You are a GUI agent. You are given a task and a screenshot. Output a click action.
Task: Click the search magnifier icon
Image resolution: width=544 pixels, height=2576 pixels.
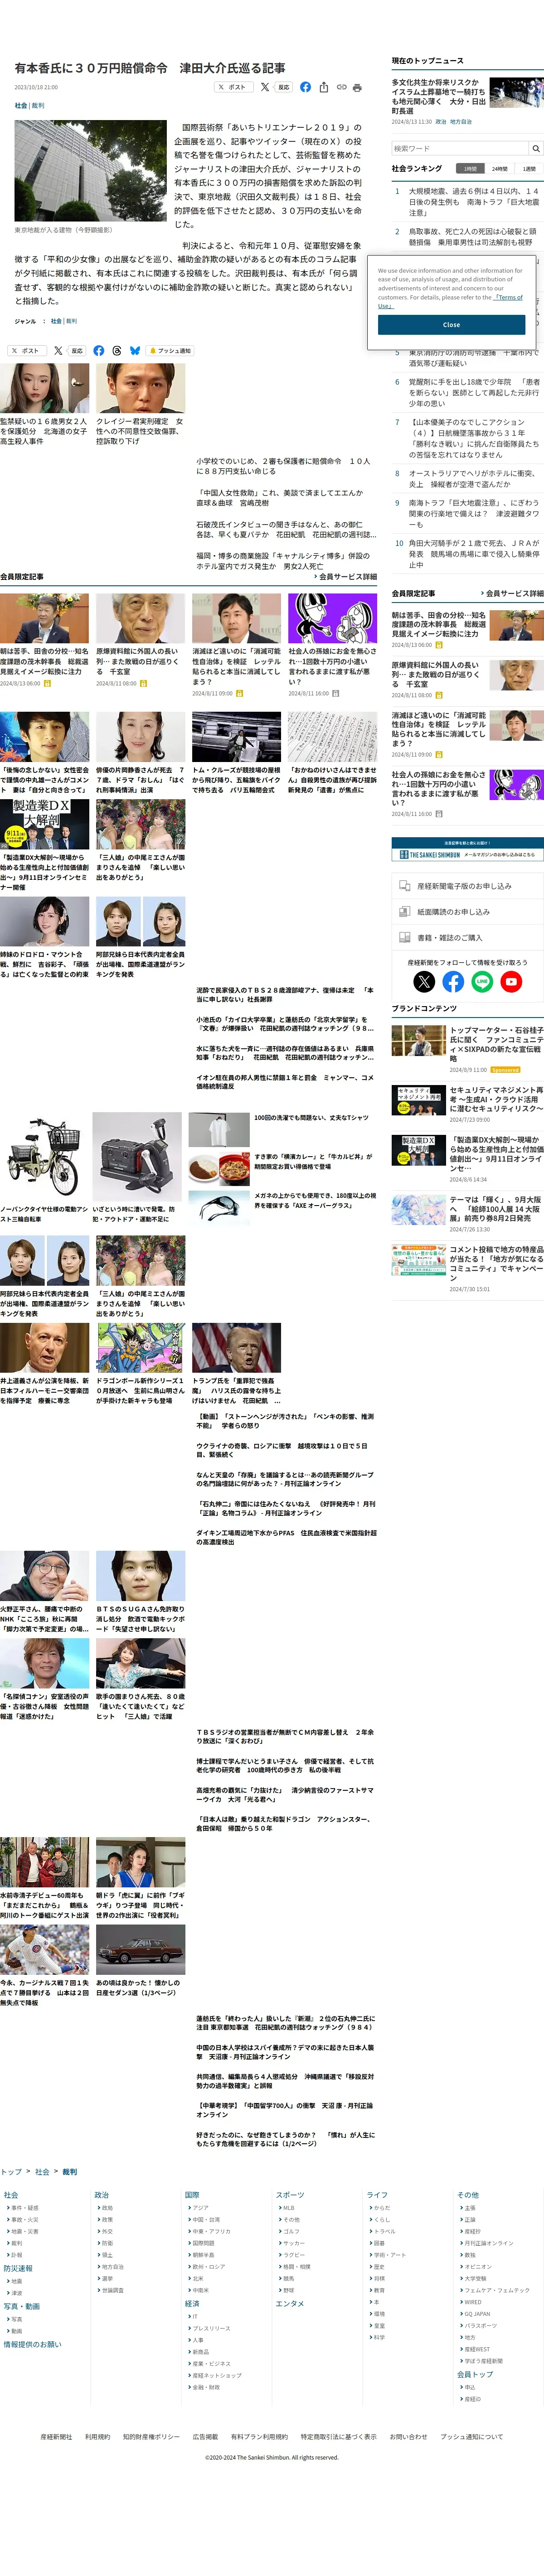[535, 148]
